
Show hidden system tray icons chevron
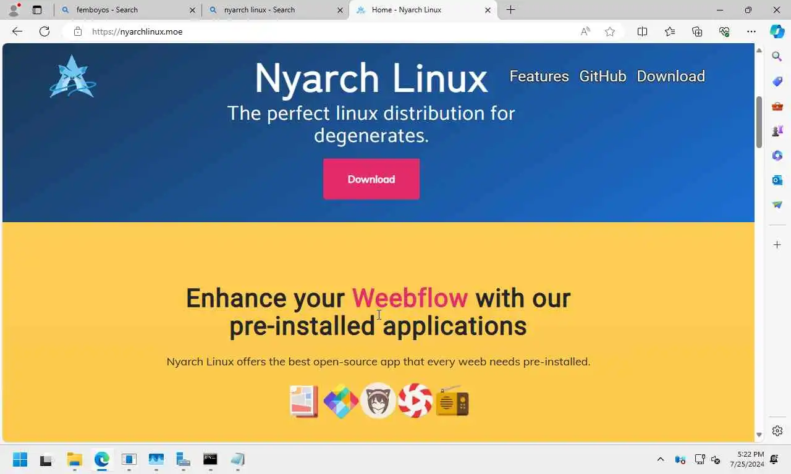pyautogui.click(x=660, y=459)
